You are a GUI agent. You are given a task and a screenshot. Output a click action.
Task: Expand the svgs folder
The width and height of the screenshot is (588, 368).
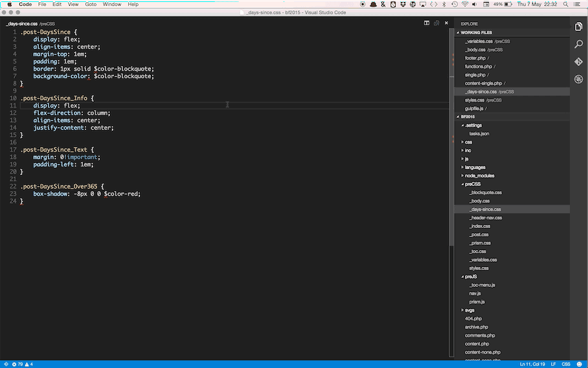click(x=462, y=310)
